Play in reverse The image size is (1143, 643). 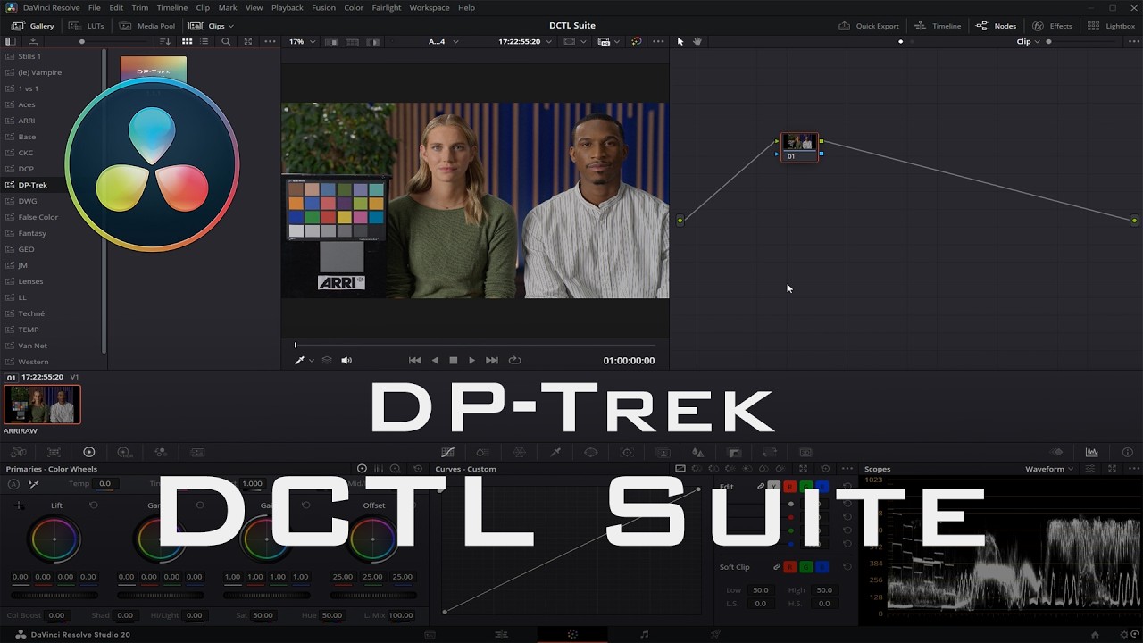pos(435,360)
